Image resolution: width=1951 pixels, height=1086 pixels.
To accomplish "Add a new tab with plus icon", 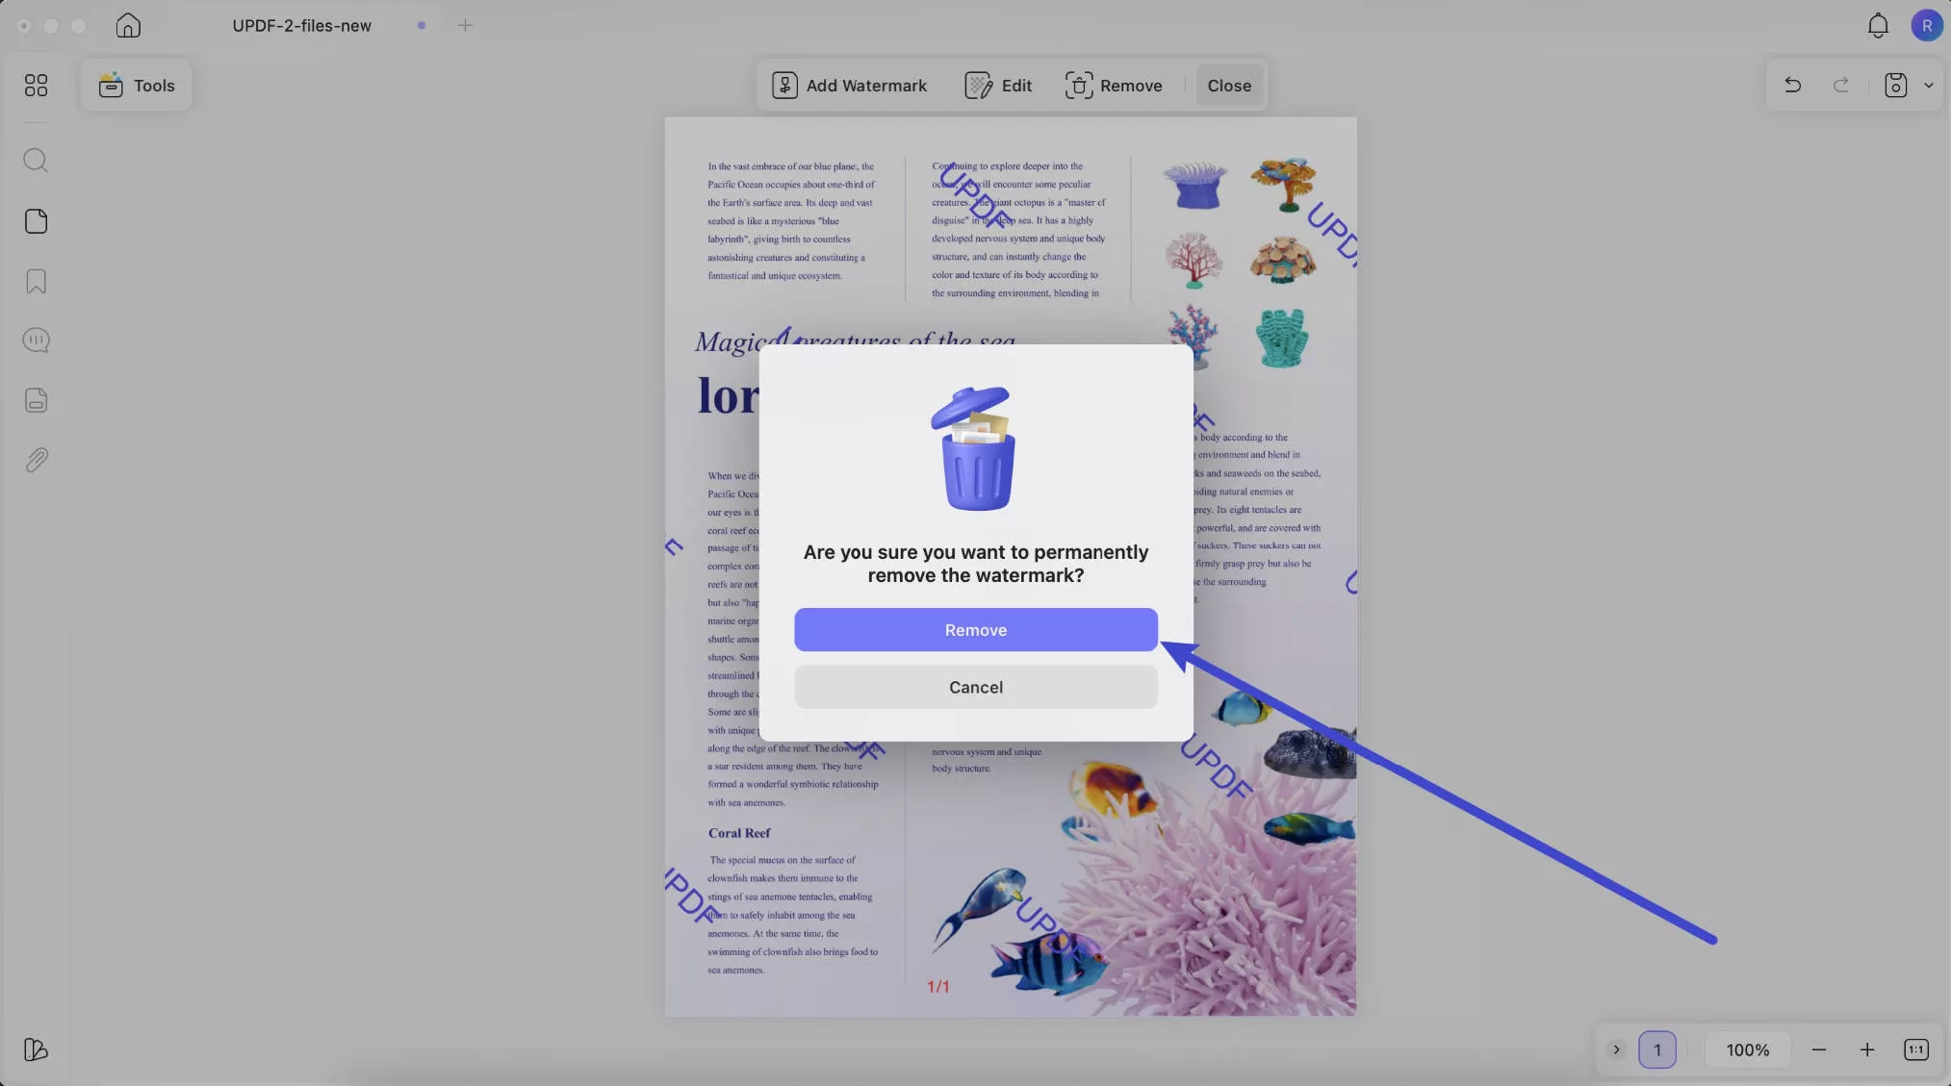I will (465, 26).
